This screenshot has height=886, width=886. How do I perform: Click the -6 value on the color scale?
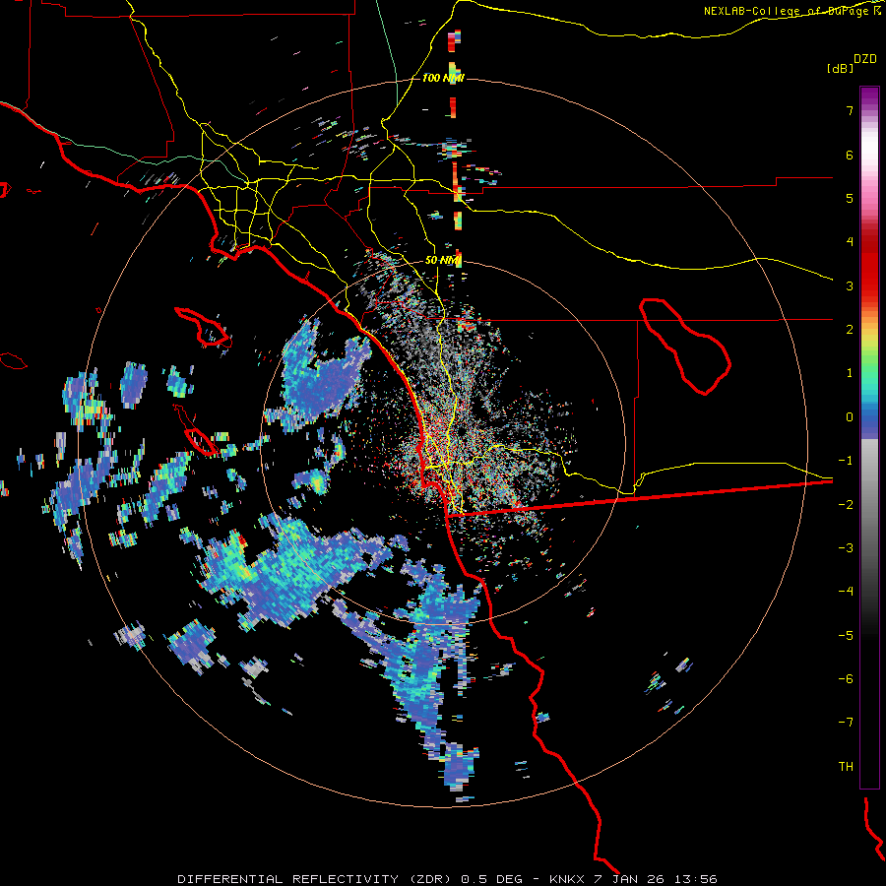click(x=846, y=679)
